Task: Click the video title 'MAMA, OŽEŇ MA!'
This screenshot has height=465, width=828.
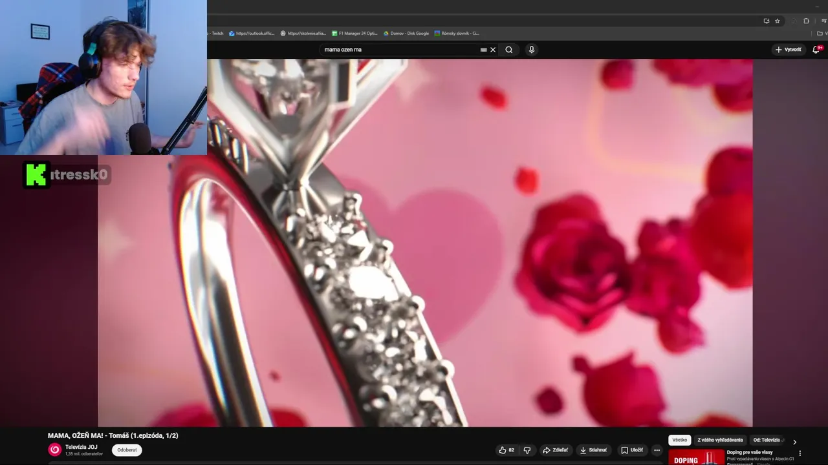Action: coord(113,435)
